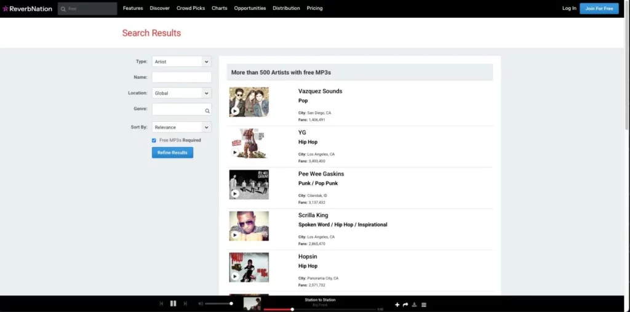Click the download icon in player
This screenshot has width=630, height=312.
pyautogui.click(x=414, y=305)
